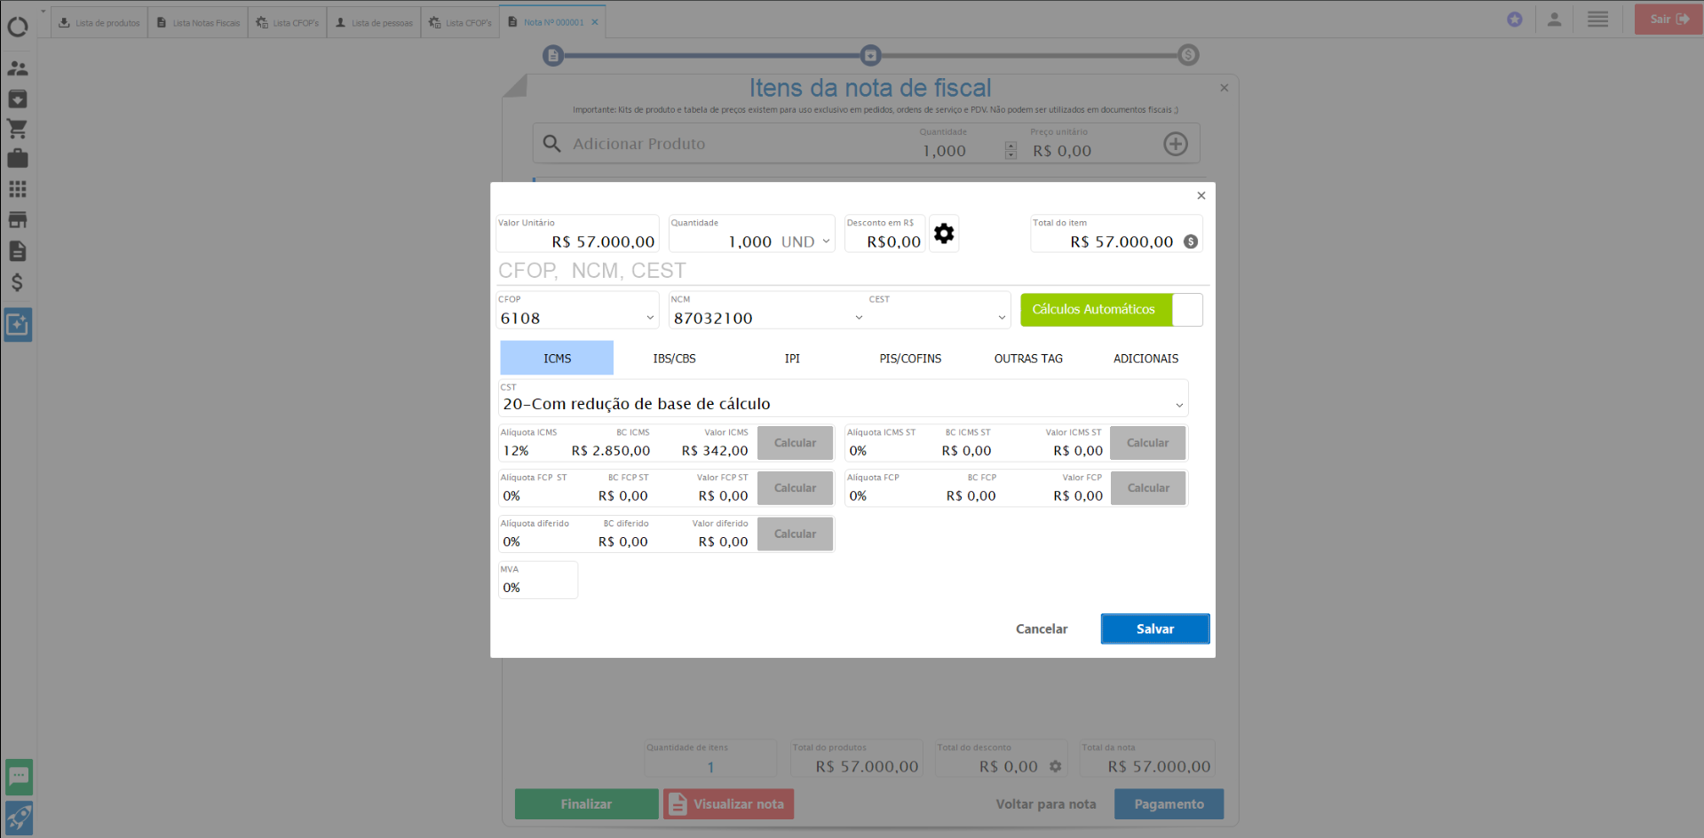The height and width of the screenshot is (838, 1704).
Task: Click the MVA percentage field
Action: pos(537,587)
